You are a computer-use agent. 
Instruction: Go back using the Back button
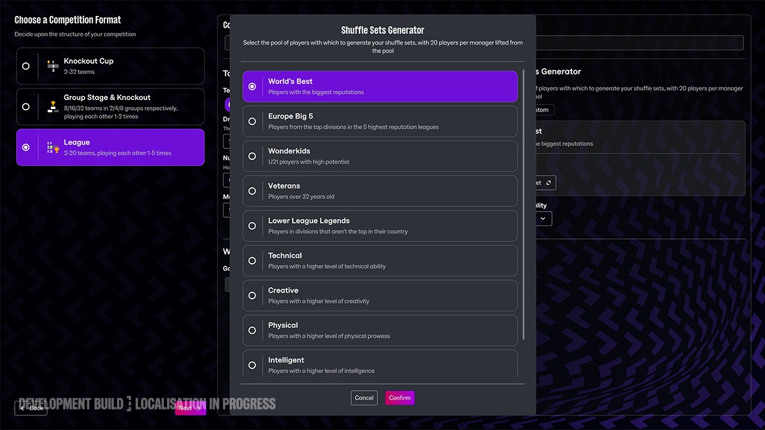[31, 408]
